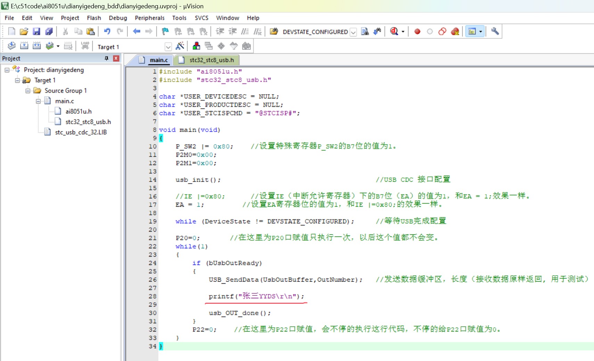Click the Manage Project Items colored blocks icon
Screen dimensions: 594x361
tap(196, 46)
